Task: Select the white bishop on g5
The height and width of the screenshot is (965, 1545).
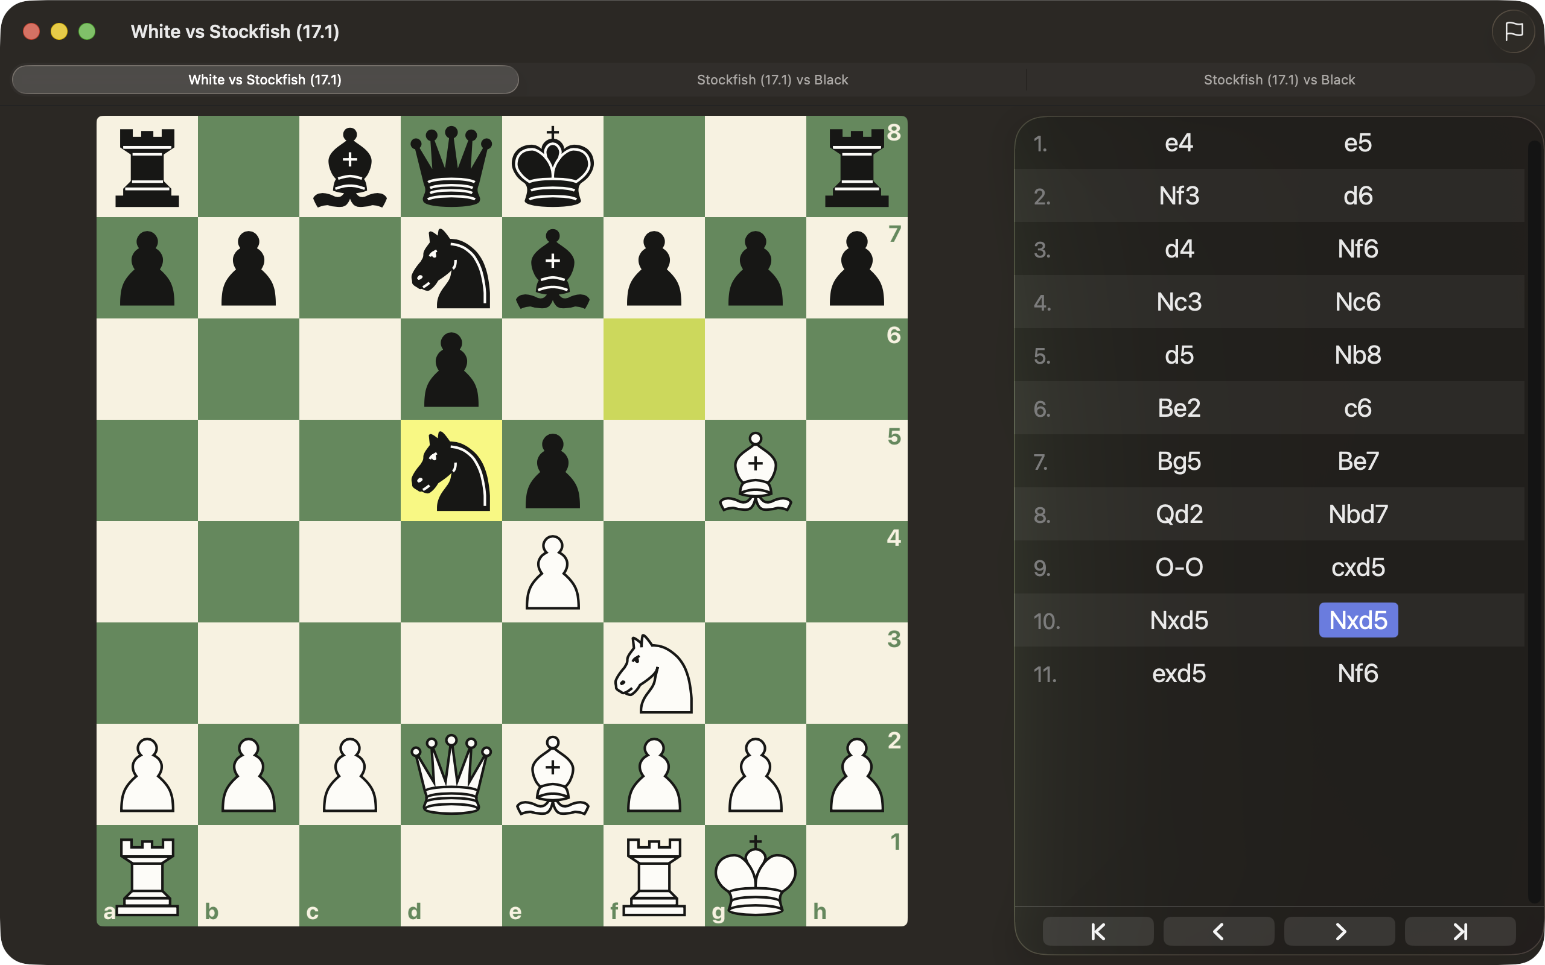Action: click(755, 470)
